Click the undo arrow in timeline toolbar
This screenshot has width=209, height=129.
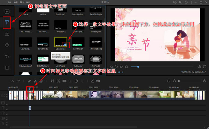(x=12, y=81)
